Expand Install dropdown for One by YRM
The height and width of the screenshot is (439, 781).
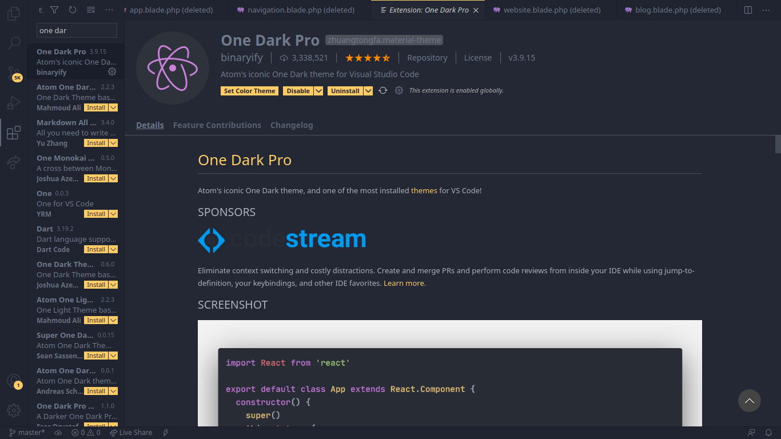click(x=113, y=214)
